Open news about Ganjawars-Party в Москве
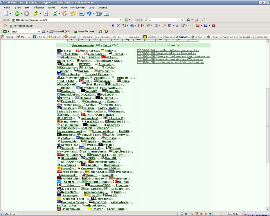The height and width of the screenshot is (216, 270). [167, 53]
